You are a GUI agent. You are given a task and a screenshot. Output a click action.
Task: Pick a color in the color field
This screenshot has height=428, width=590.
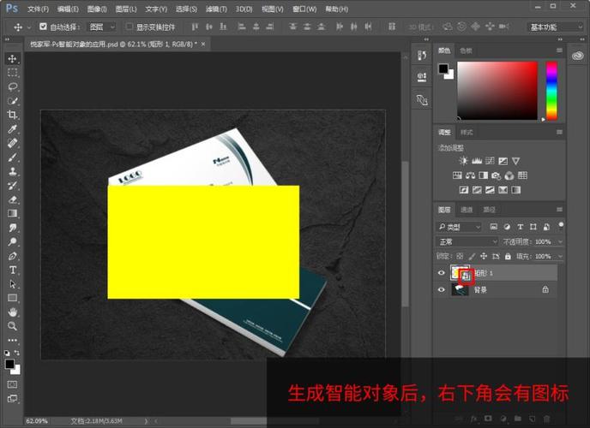pos(497,91)
